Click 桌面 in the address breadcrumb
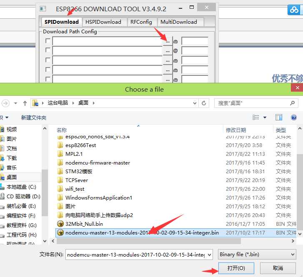The height and width of the screenshot is (277, 303). tap(83, 103)
